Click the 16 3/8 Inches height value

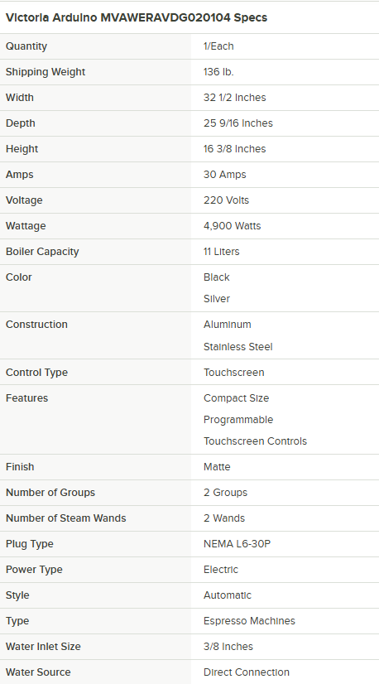235,149
